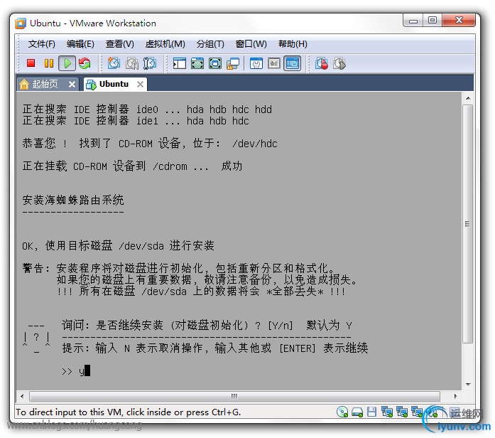
Task: Open the 帮助(H) menu
Action: point(293,44)
